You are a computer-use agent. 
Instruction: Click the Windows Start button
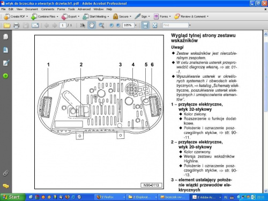pyautogui.click(x=12, y=197)
